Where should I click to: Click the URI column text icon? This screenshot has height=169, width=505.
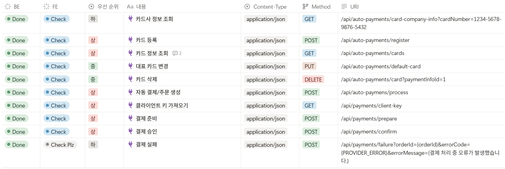(x=344, y=6)
